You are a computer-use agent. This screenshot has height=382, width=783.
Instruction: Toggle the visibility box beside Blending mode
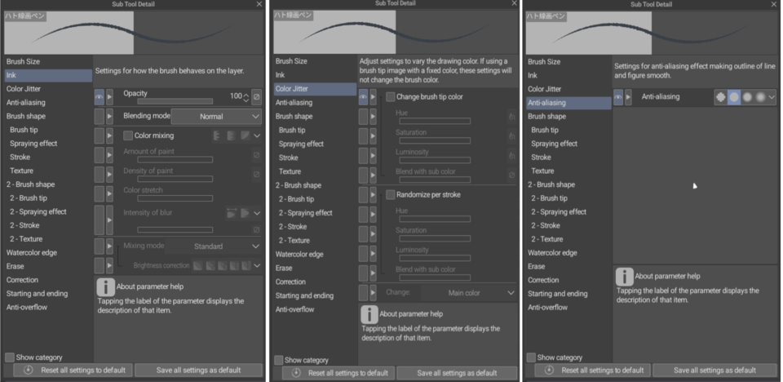pos(100,117)
